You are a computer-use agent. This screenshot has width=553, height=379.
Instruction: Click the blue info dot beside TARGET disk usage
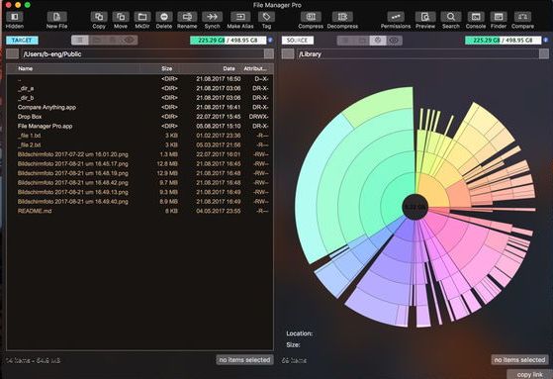point(270,41)
